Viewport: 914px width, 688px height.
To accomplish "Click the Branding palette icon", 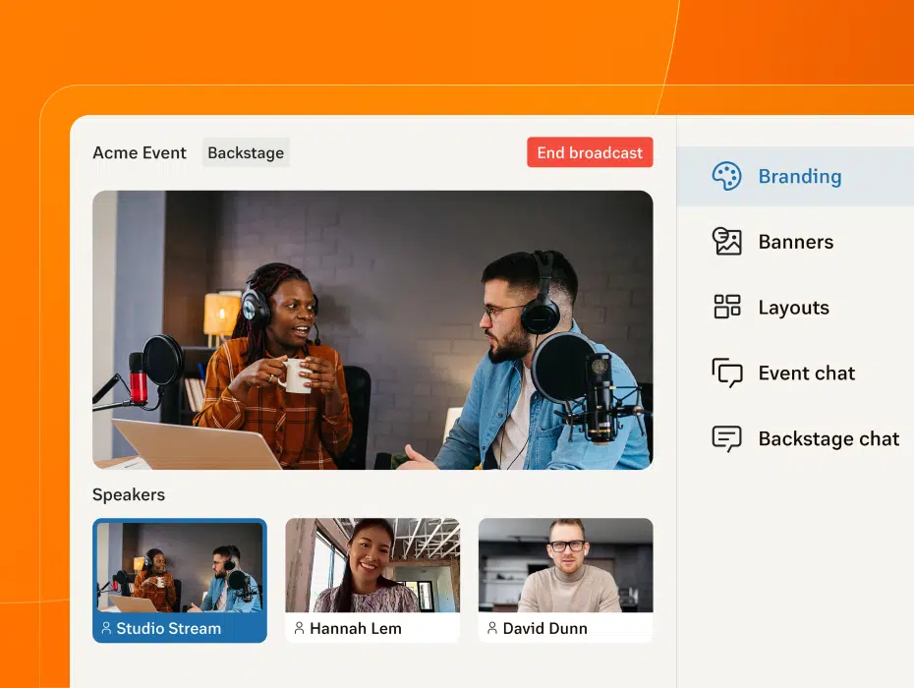I will [x=726, y=177].
